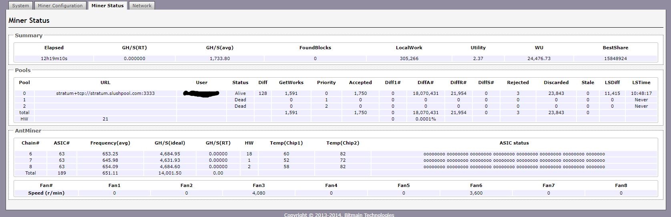Click the LSTime value 10:48:17
The height and width of the screenshot is (217, 671).
click(x=641, y=93)
